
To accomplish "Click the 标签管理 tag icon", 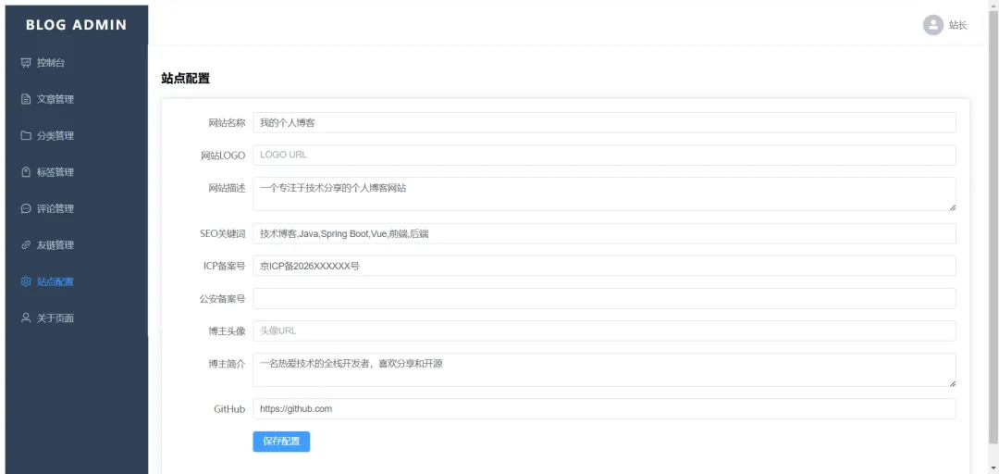I will pos(26,171).
